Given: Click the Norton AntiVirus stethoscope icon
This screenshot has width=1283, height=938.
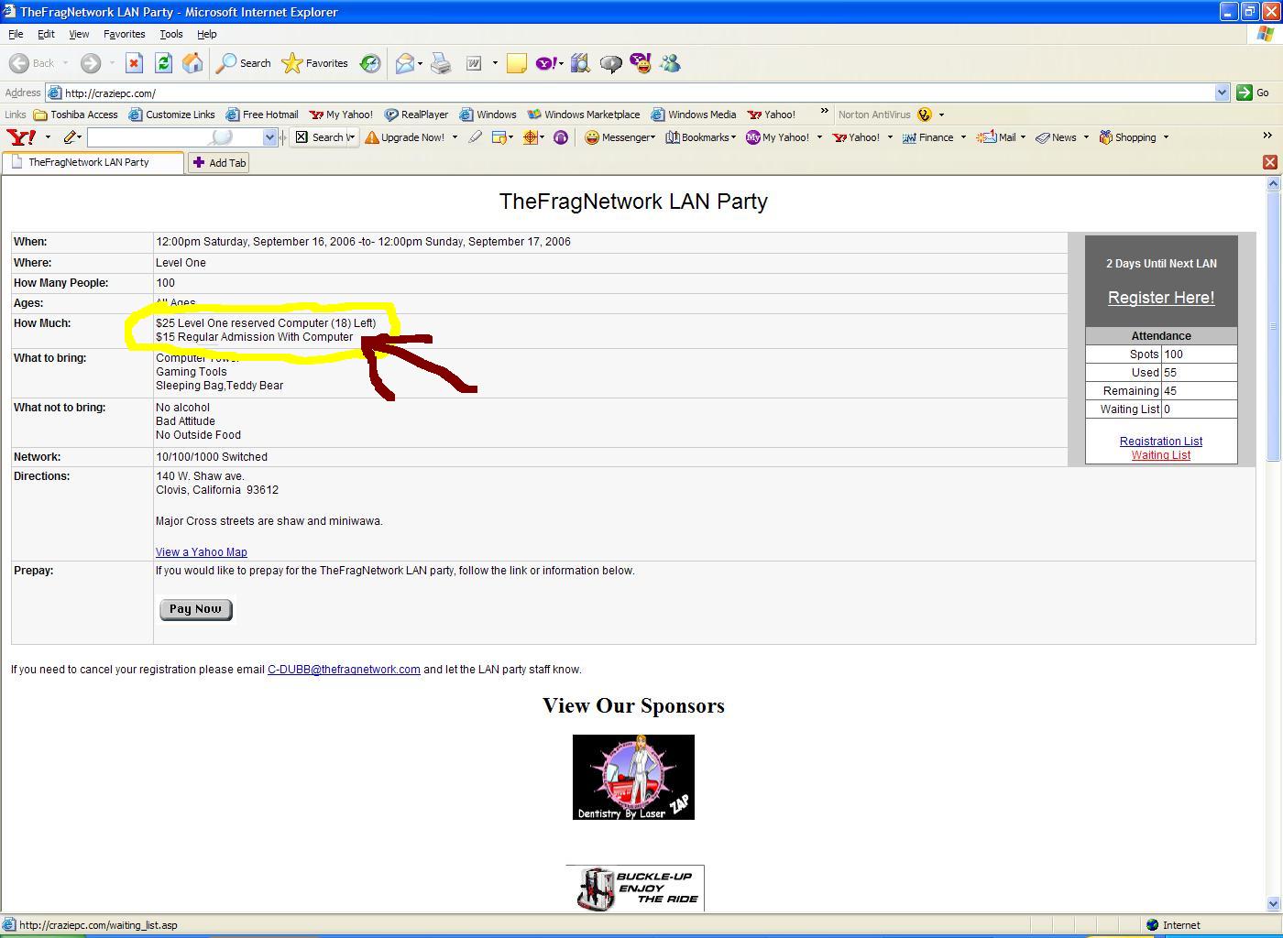Looking at the screenshot, I should coord(925,115).
